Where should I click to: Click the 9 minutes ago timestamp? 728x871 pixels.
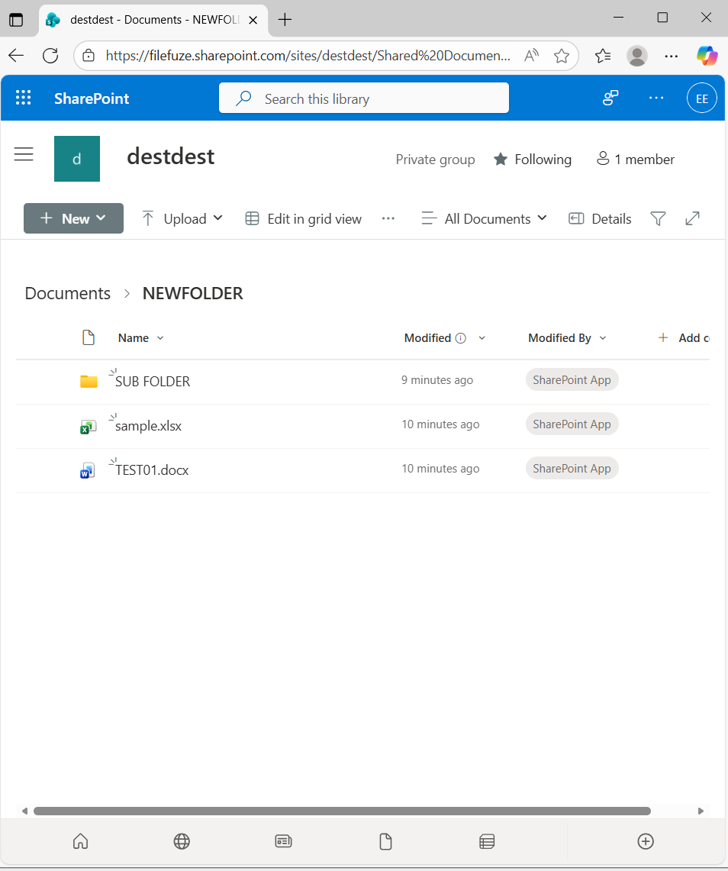pyautogui.click(x=437, y=380)
